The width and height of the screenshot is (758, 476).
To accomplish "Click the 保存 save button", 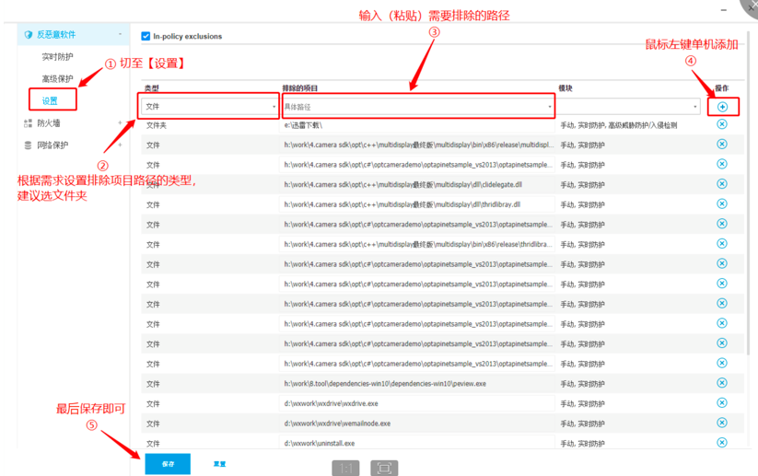I will click(x=168, y=464).
